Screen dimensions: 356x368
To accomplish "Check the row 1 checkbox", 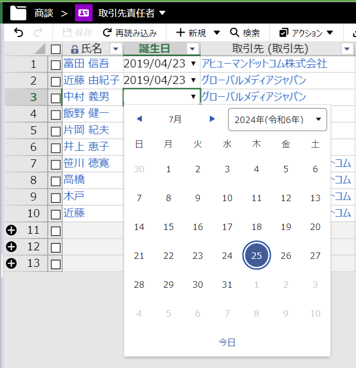I will point(55,65).
